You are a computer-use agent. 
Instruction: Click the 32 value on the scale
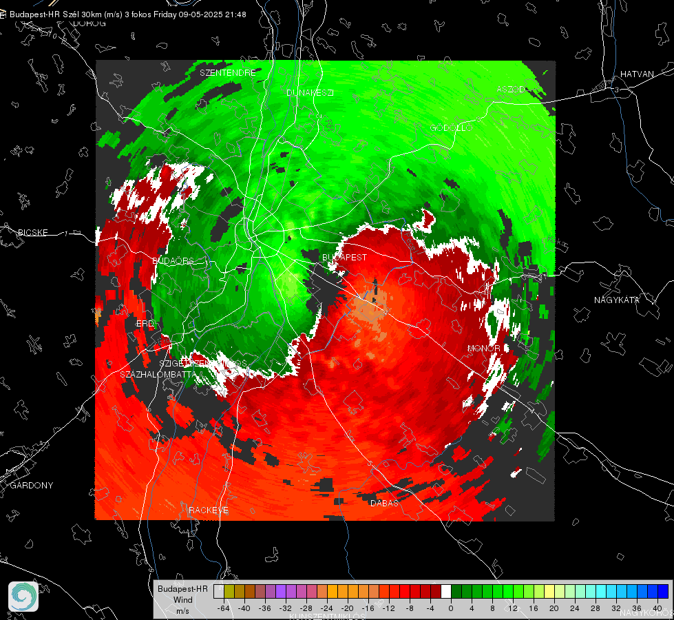[x=616, y=608]
